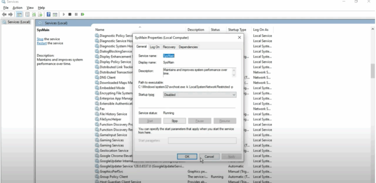Open the File menu
376x183 pixels.
click(x=6, y=8)
